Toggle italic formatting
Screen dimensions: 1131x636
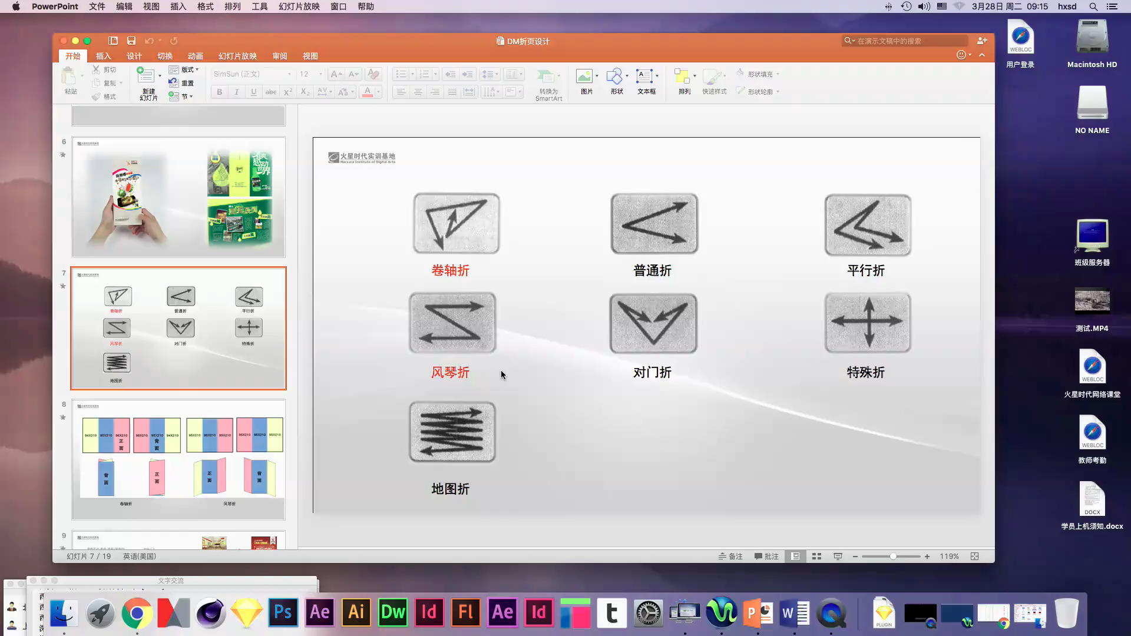(237, 92)
